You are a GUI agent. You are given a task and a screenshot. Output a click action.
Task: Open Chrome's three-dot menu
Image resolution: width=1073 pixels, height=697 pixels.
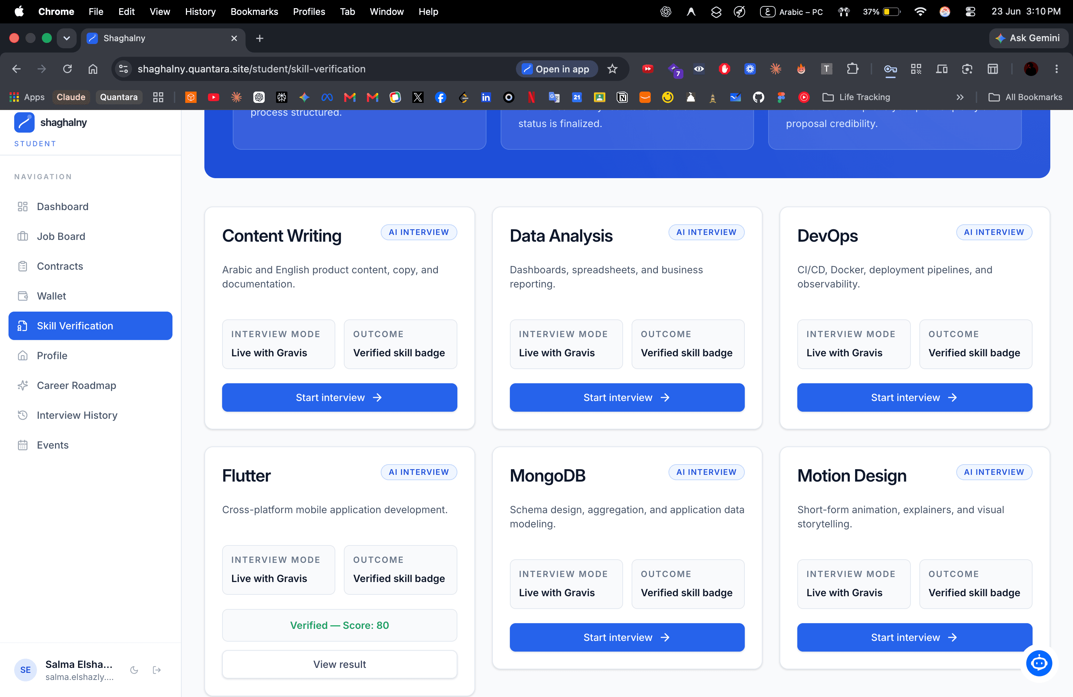pos(1057,69)
